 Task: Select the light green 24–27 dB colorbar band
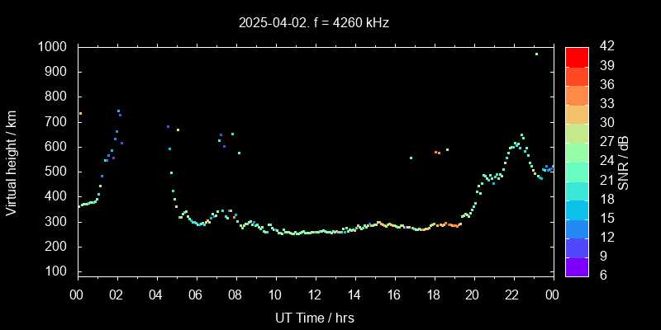[x=577, y=152]
